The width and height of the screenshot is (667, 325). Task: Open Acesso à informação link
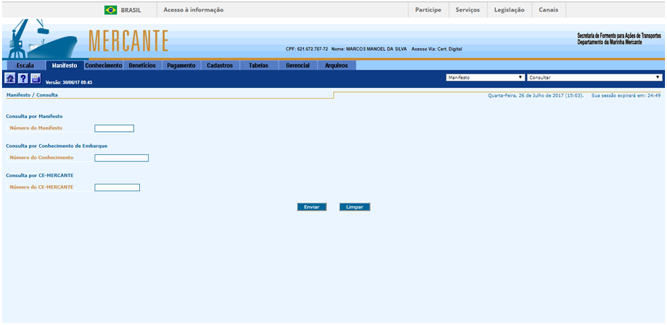click(193, 9)
